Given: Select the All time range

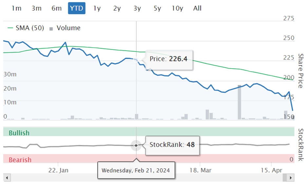Looking at the screenshot, I should pyautogui.click(x=197, y=8).
